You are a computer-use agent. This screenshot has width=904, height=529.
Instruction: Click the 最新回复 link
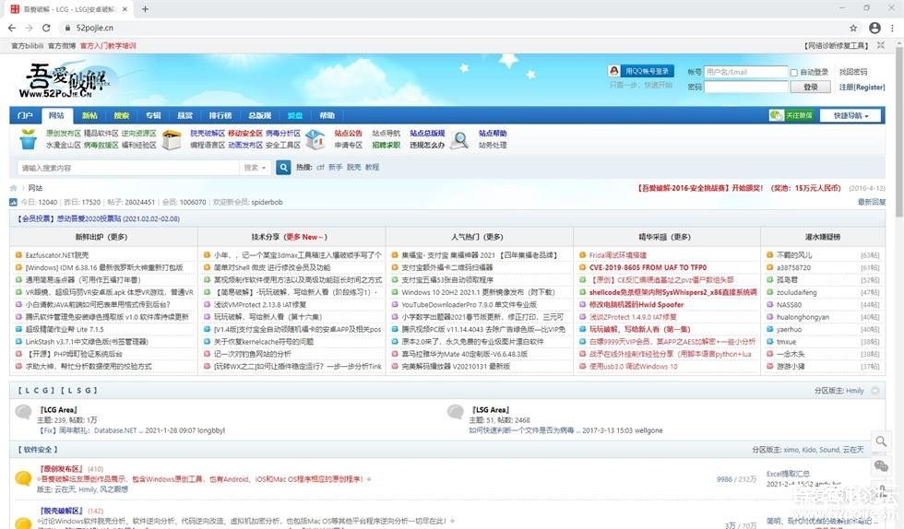point(871,202)
